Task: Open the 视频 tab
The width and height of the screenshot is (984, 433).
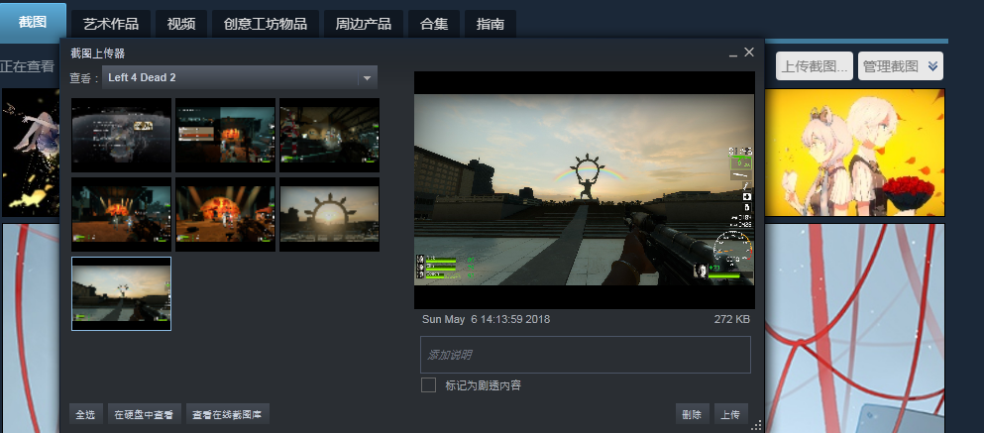Action: pos(181,25)
